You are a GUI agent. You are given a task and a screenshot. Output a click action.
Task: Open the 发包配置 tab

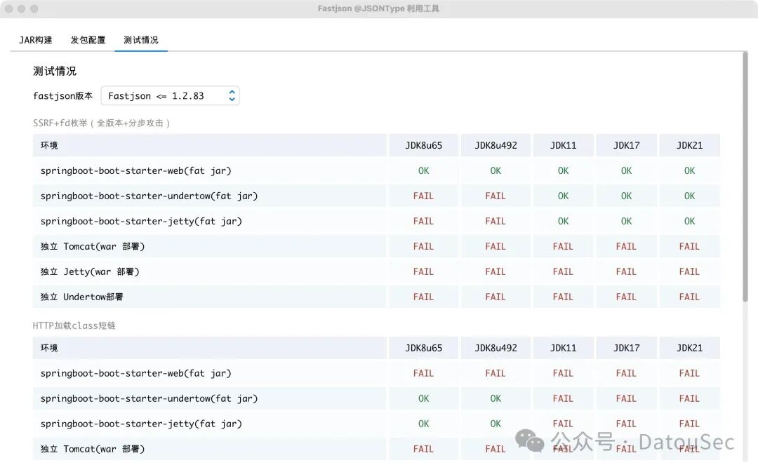pos(88,39)
